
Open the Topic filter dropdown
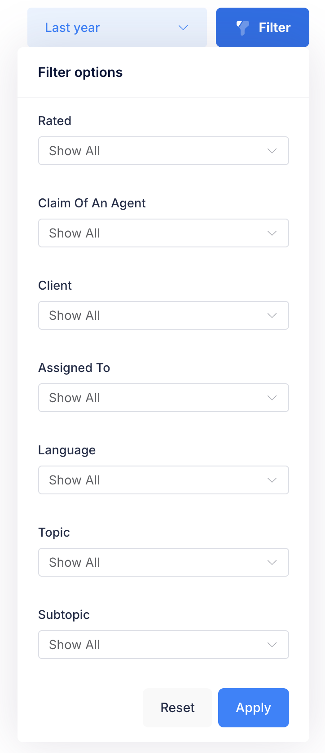163,562
